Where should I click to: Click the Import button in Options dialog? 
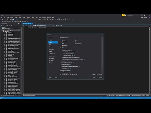(50, 78)
